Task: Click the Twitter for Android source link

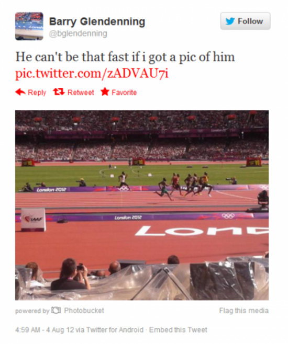Action: point(115,330)
